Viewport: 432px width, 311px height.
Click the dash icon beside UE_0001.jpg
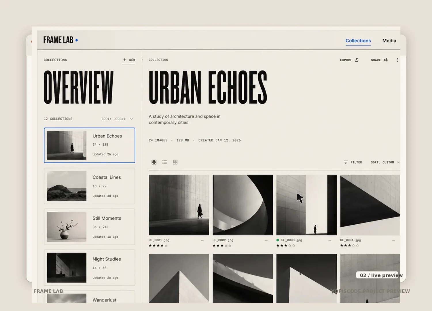point(202,240)
